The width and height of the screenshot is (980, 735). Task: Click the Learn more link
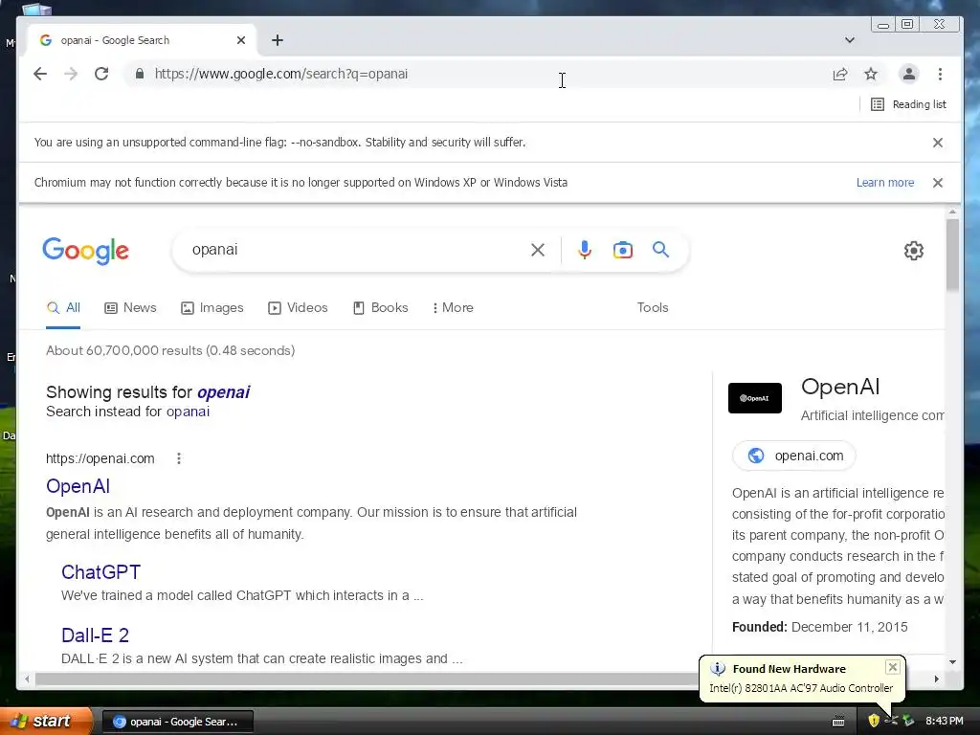[x=885, y=183]
